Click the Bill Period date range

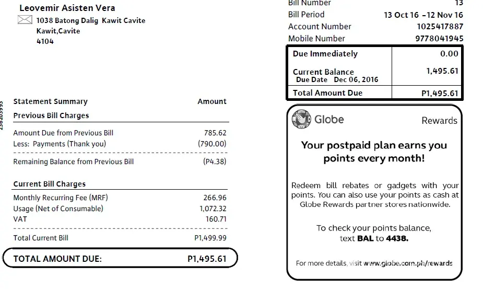tap(423, 15)
